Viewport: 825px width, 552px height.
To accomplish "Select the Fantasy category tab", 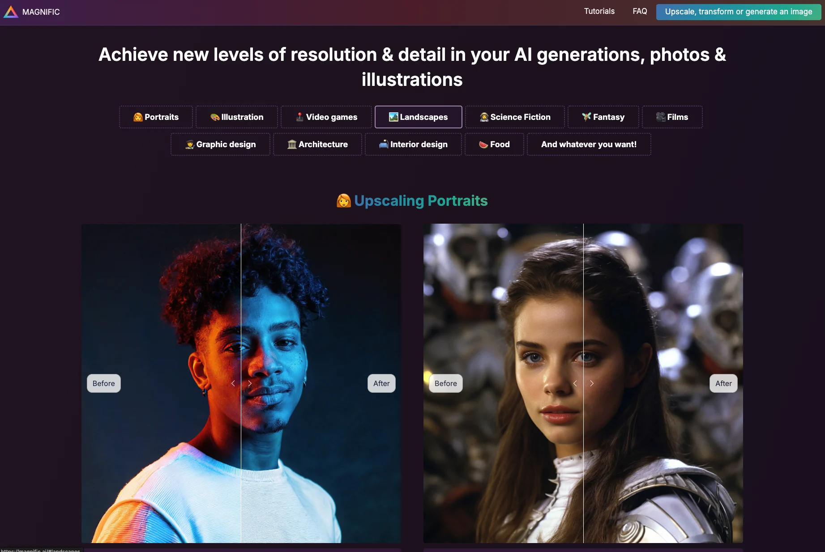I will 603,117.
